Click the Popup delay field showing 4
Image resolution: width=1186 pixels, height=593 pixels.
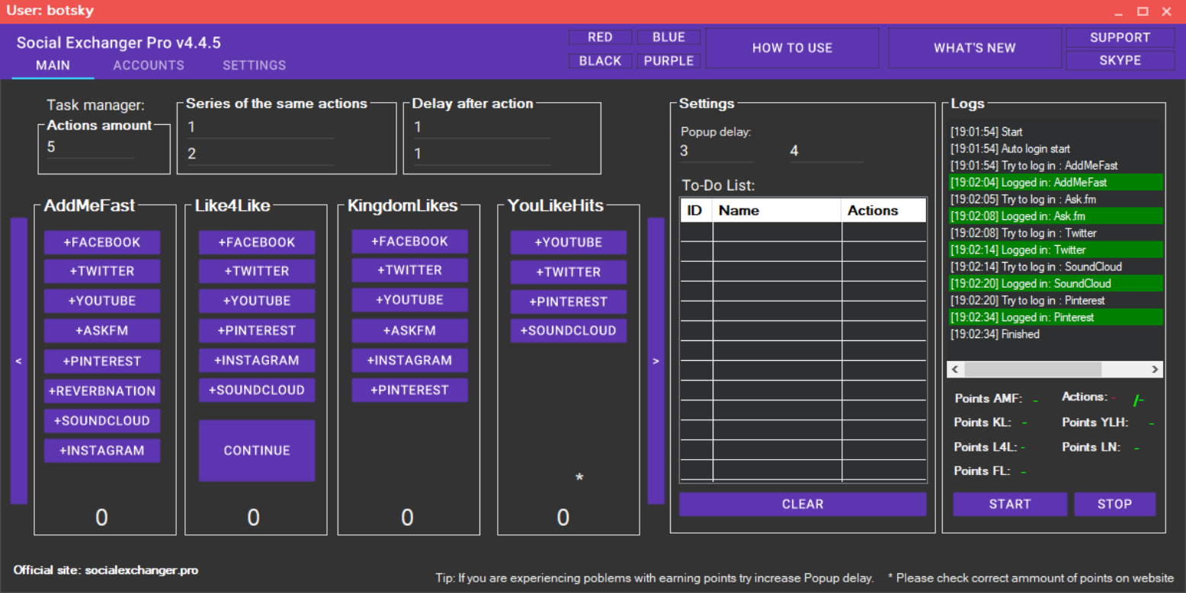point(826,151)
